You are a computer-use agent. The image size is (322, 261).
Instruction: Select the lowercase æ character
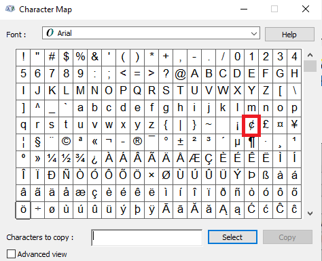tap(80, 193)
